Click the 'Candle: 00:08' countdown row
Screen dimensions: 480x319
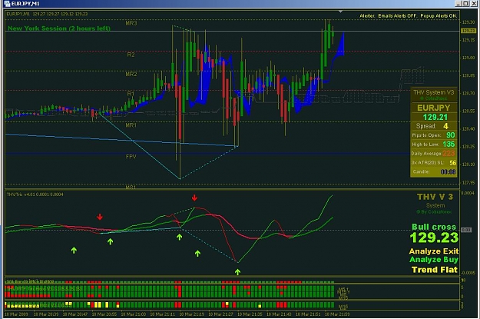pos(433,172)
